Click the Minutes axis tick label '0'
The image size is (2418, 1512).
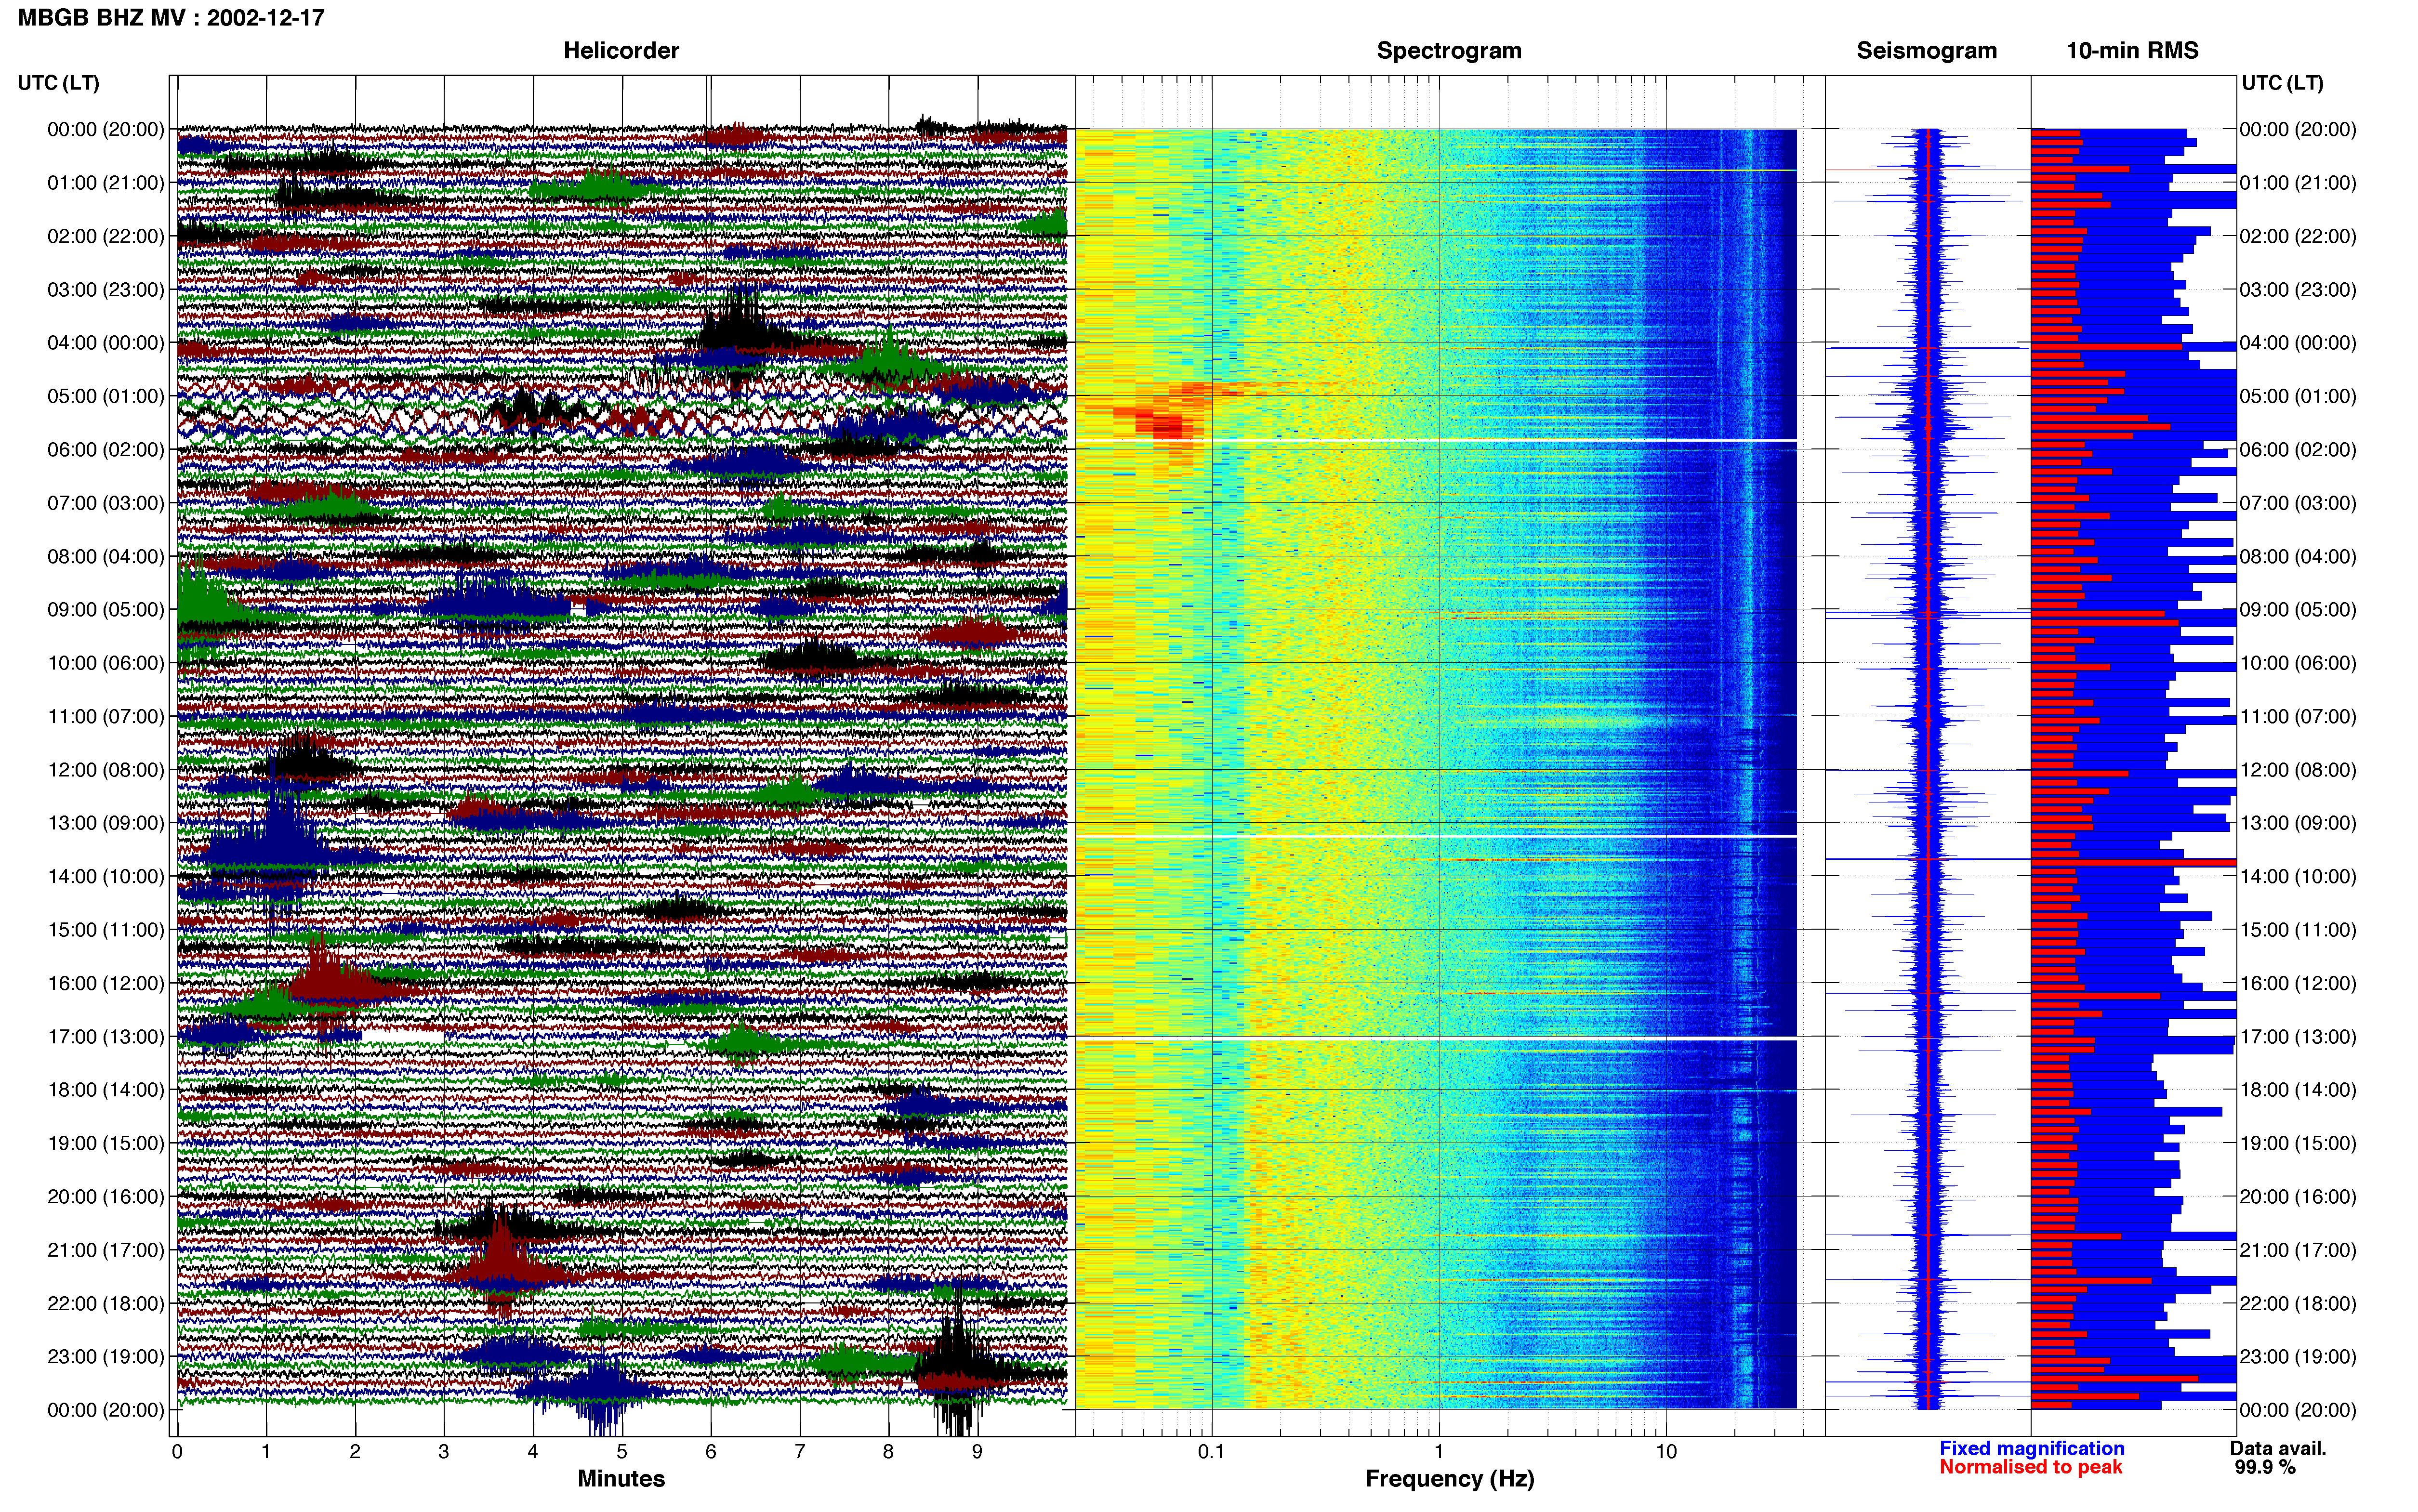click(177, 1451)
